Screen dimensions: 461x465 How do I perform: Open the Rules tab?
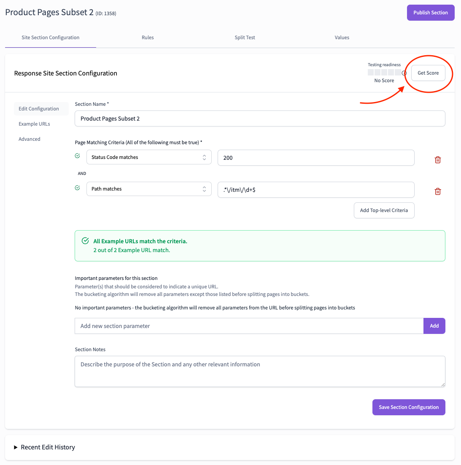pos(148,38)
